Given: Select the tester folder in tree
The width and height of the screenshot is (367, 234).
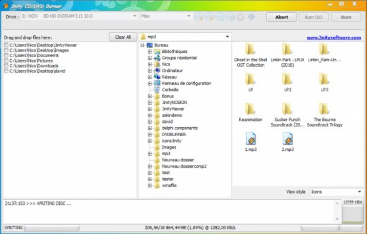Looking at the screenshot, I should click(x=168, y=179).
